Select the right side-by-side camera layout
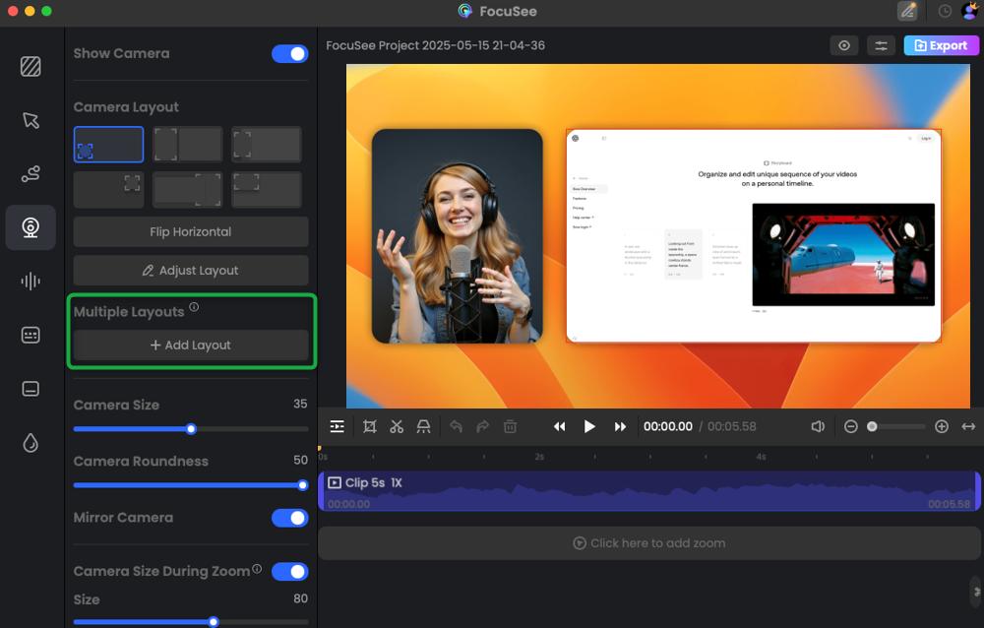The height and width of the screenshot is (628, 984). coord(187,190)
